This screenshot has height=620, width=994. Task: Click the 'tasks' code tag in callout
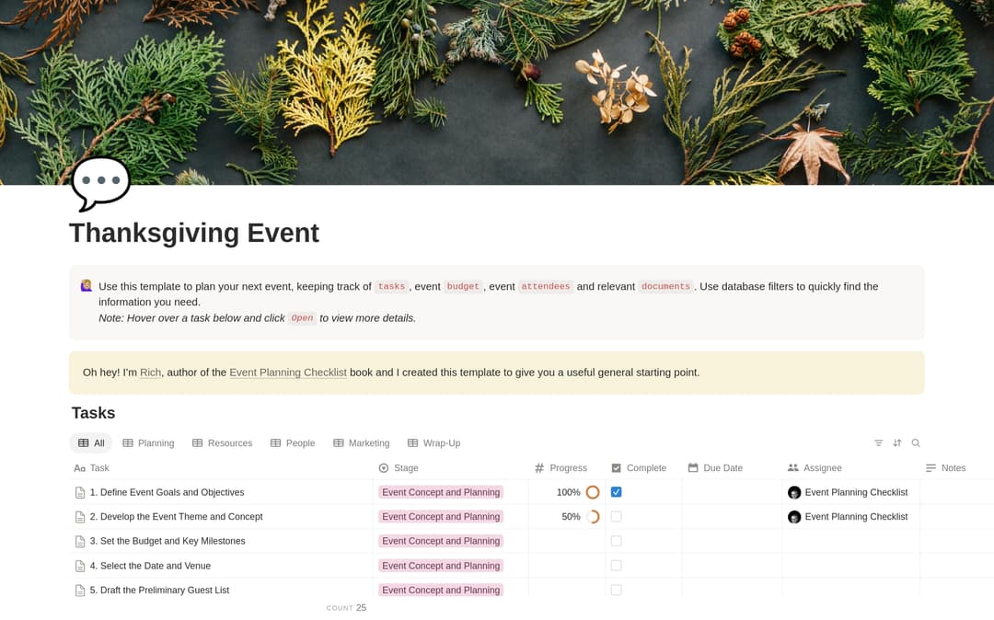tap(391, 286)
